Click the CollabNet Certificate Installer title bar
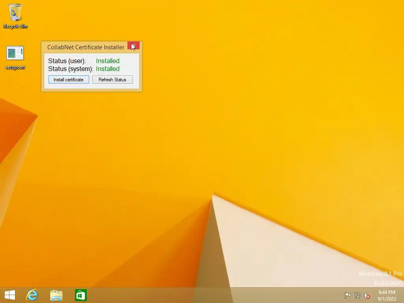404x303 pixels. pyautogui.click(x=86, y=47)
